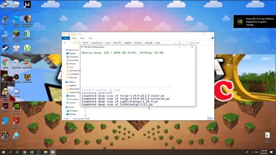Screen dimensions: 276x155
Task: Click 'This PC' in the address path
Action: 85,43
